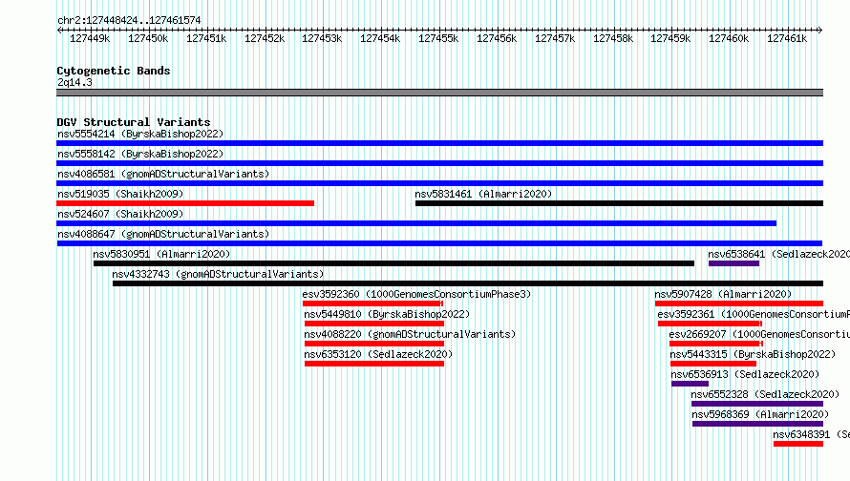Click the purple bar of nsv5968369
This screenshot has height=481, width=850.
tap(758, 424)
